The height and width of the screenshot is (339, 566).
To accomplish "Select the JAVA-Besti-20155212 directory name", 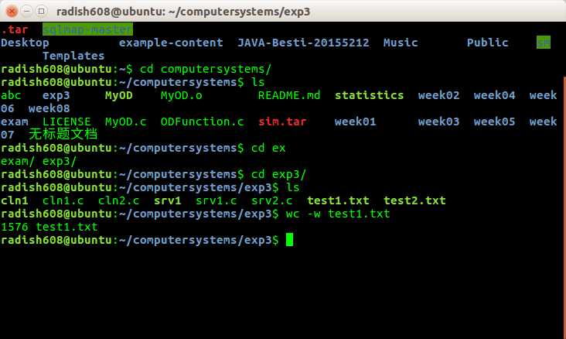I will (303, 43).
